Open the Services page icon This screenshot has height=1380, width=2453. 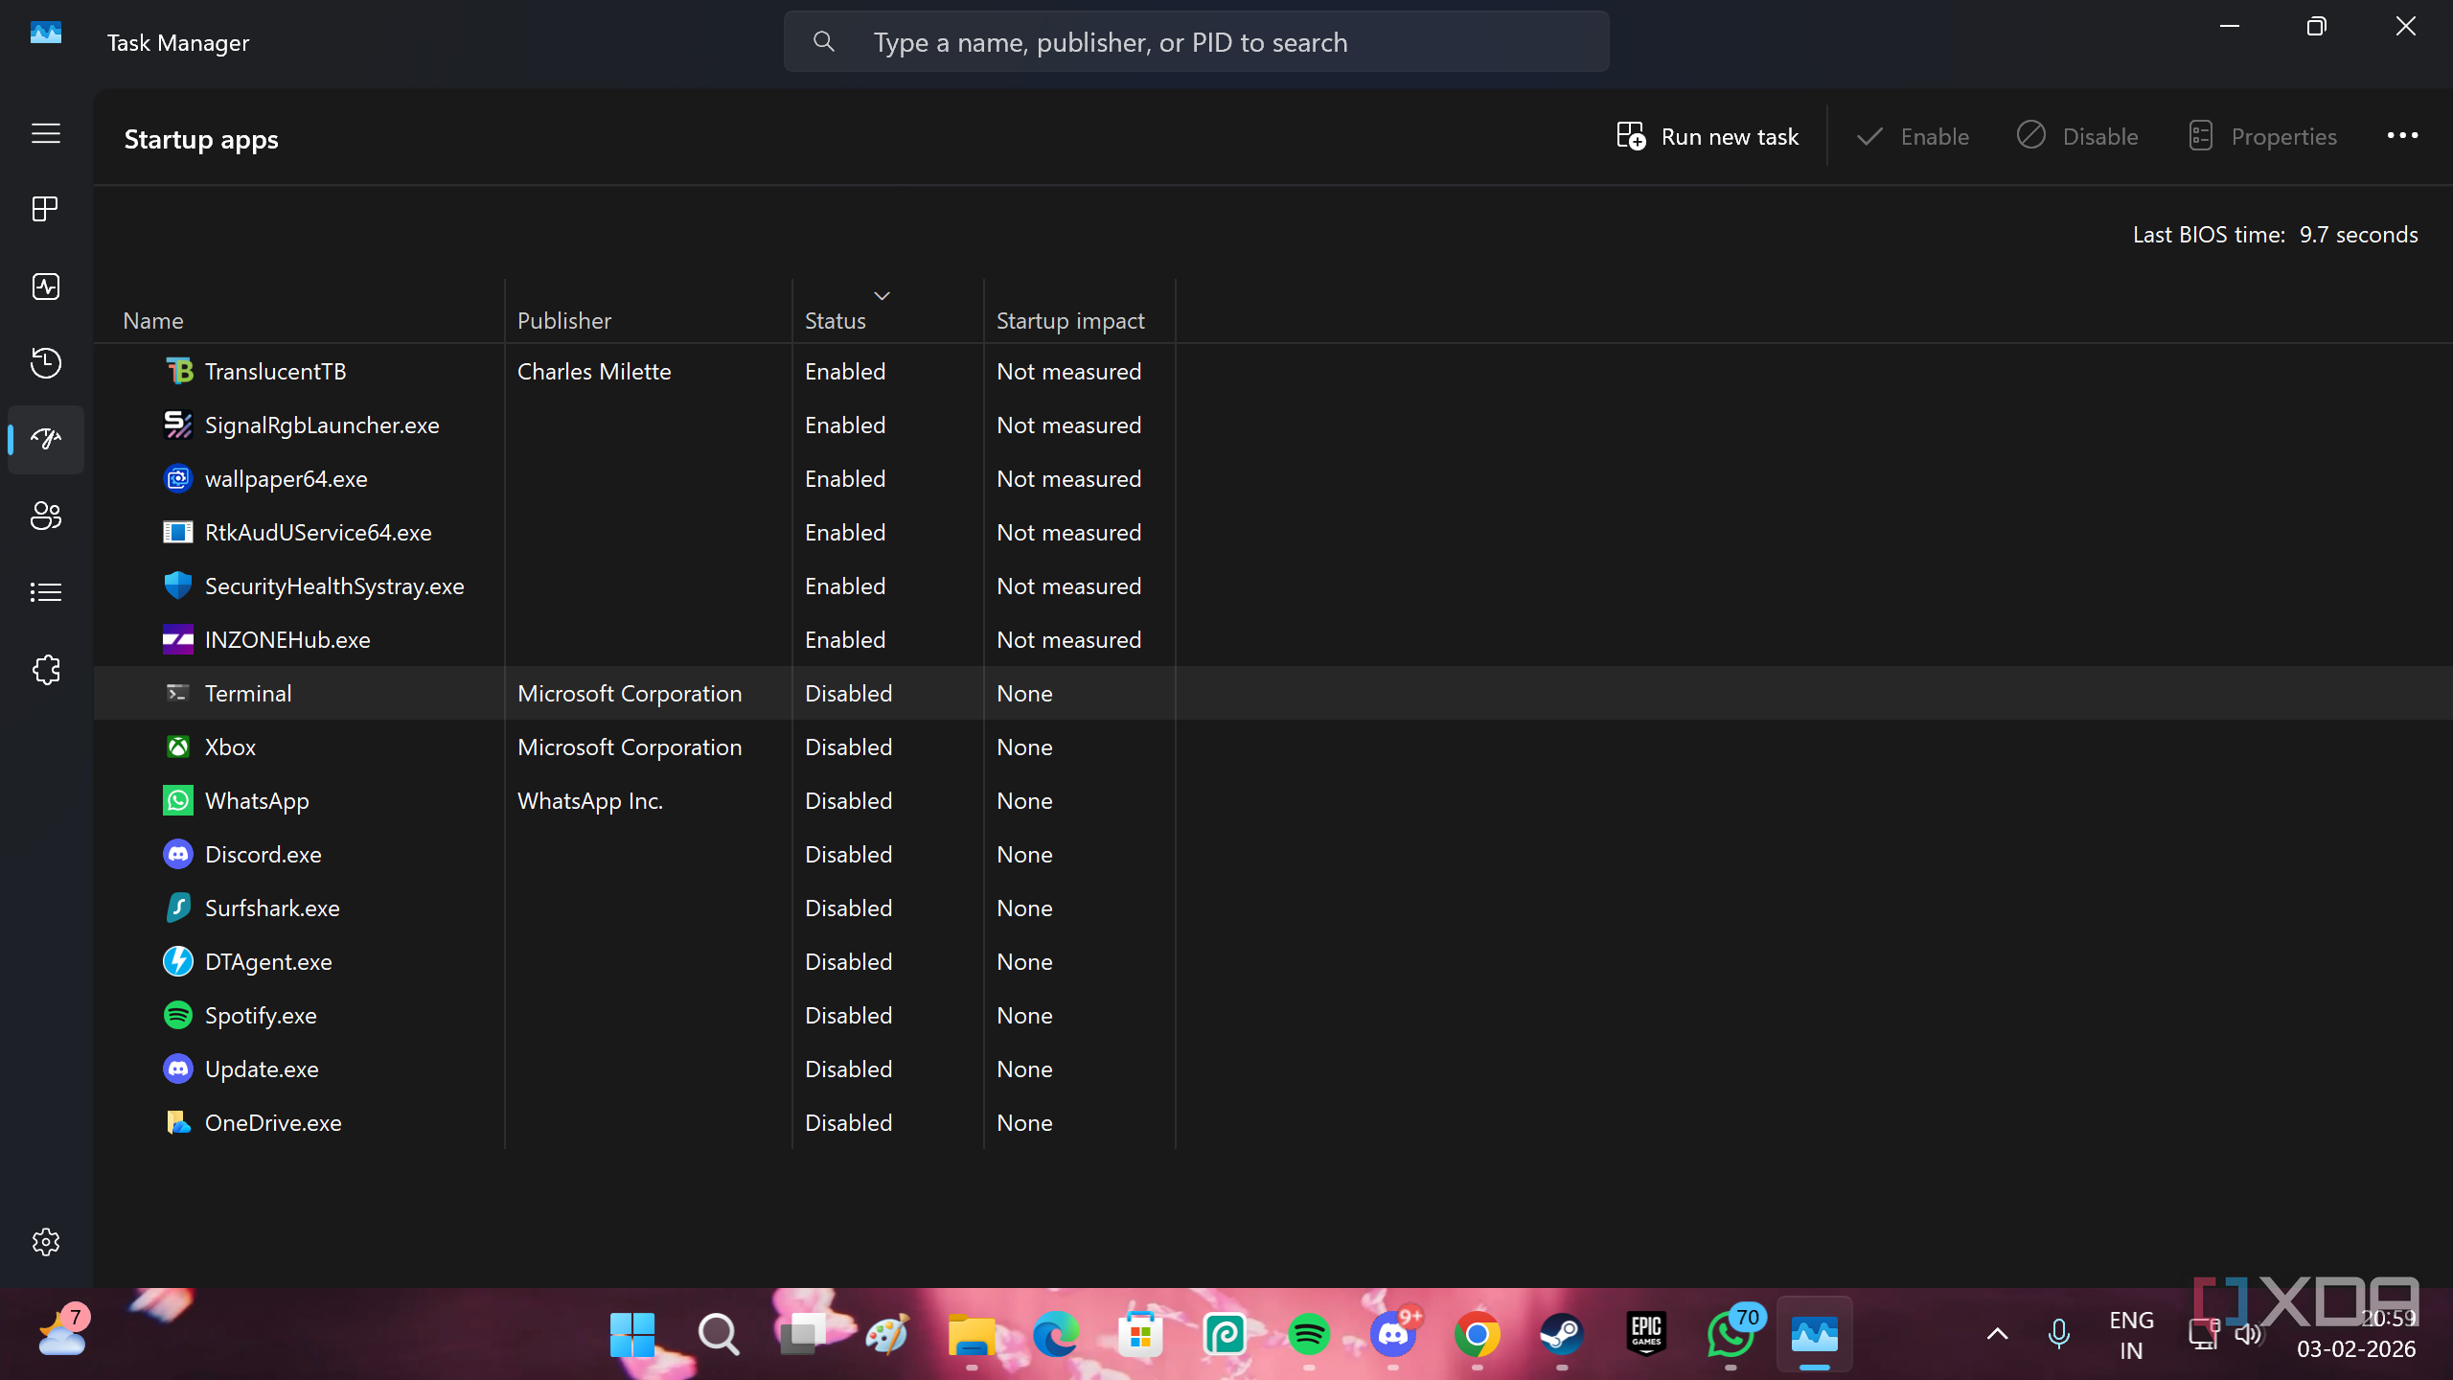(46, 669)
